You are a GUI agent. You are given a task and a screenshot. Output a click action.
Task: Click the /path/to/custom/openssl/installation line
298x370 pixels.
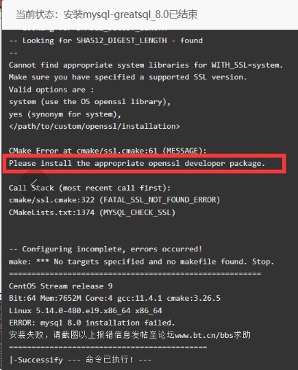pos(94,127)
